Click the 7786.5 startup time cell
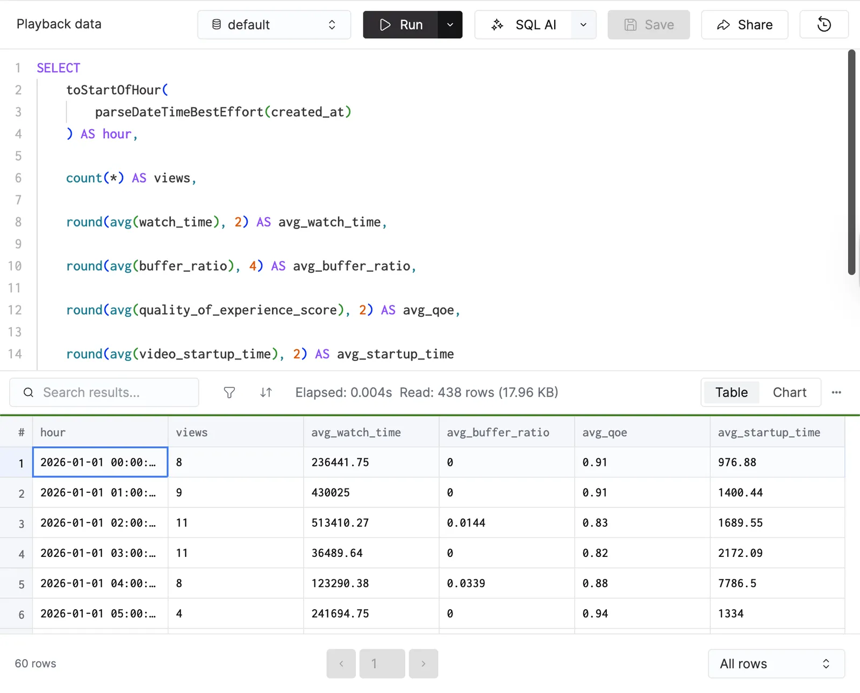Screen dimensions: 860x693 point(777,583)
